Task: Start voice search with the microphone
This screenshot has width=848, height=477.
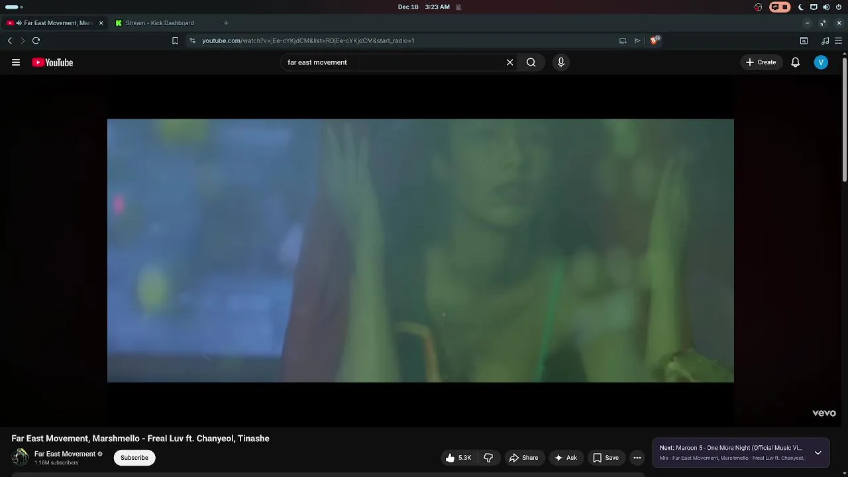Action: [x=561, y=62]
